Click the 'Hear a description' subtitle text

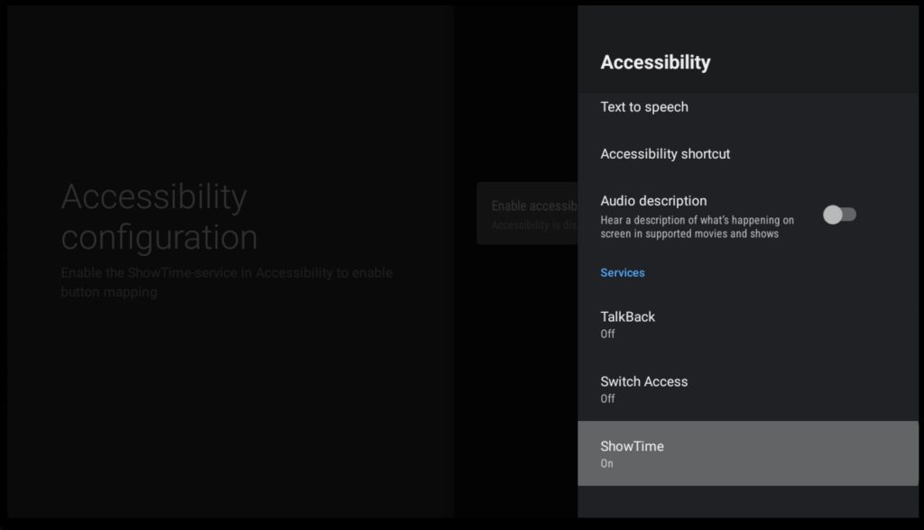click(x=697, y=227)
